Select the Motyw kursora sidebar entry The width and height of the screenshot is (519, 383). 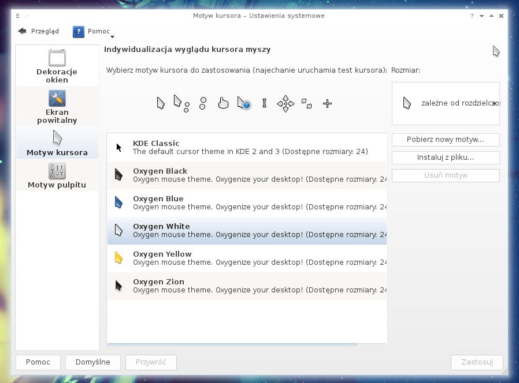(57, 142)
